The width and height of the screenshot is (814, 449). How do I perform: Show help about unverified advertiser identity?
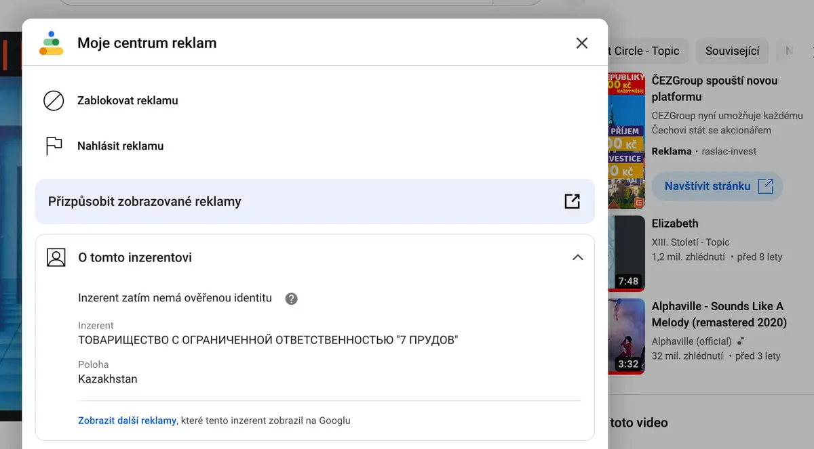click(x=291, y=299)
